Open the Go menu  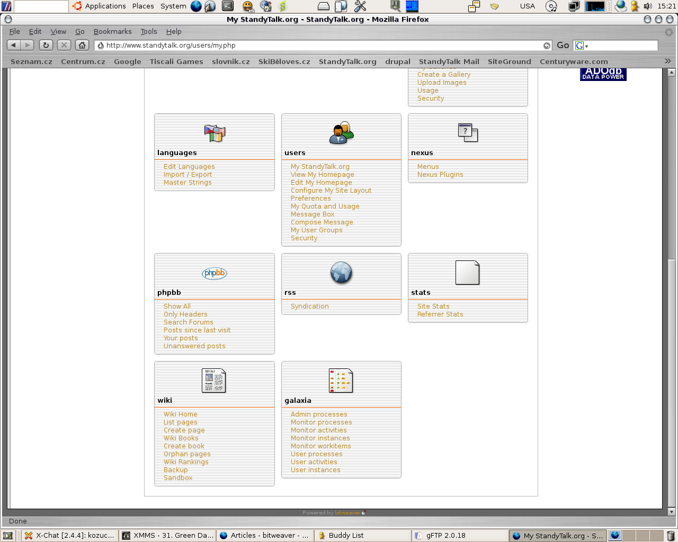pos(79,32)
